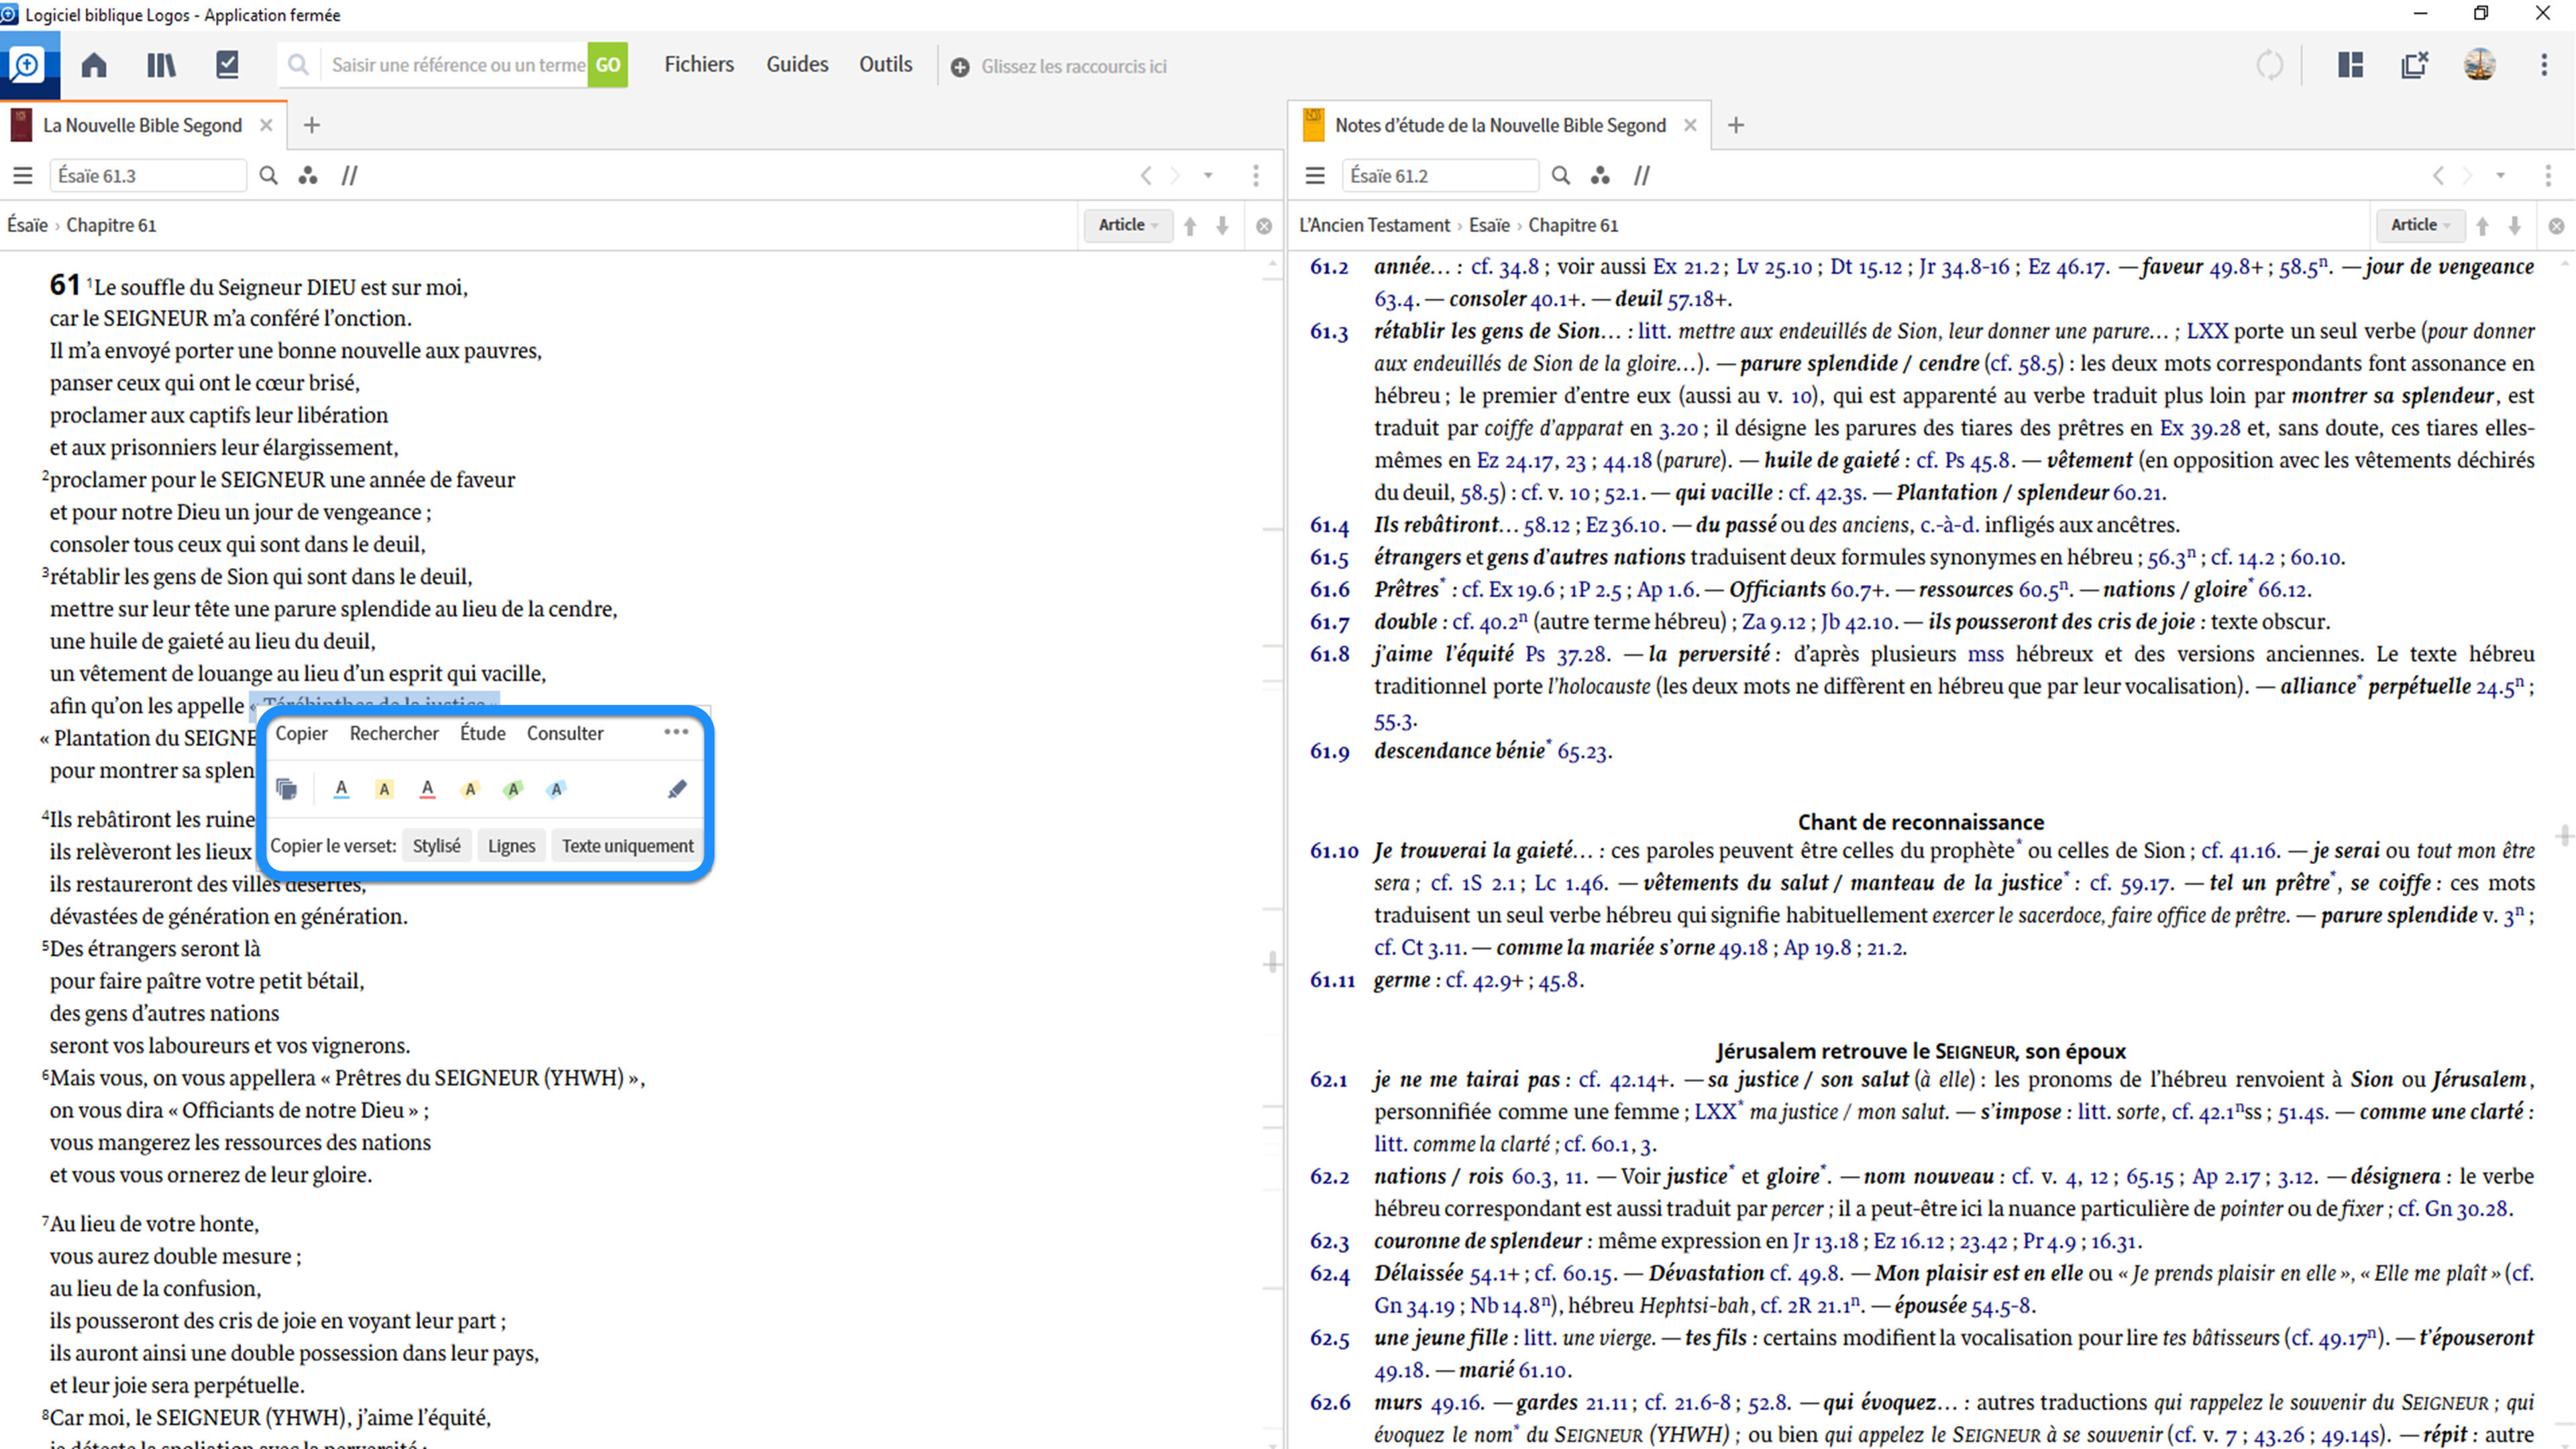
Task: Open the library bookshelf icon
Action: pyautogui.click(x=161, y=65)
